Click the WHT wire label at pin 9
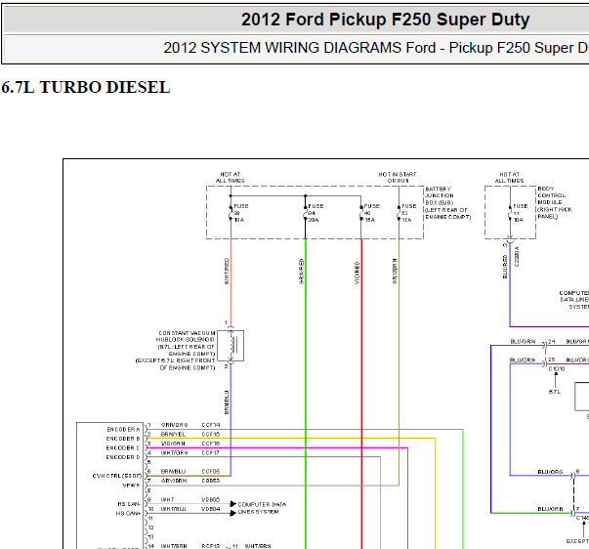 point(168,499)
